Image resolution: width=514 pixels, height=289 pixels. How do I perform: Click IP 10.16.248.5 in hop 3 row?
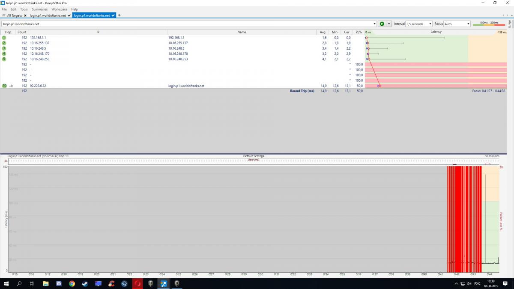click(38, 48)
